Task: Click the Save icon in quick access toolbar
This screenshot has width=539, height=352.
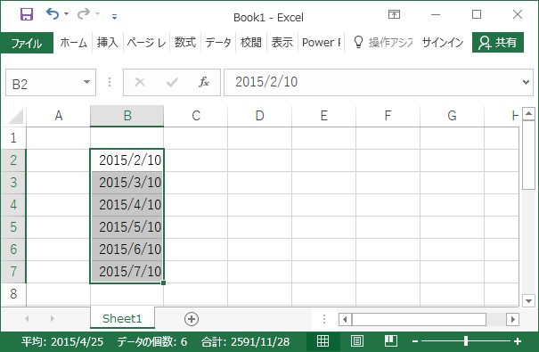Action: pyautogui.click(x=27, y=14)
